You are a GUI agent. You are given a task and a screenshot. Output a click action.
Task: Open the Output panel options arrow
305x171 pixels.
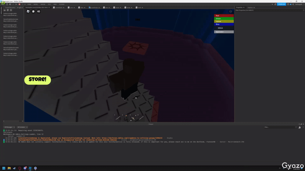tap(299, 124)
